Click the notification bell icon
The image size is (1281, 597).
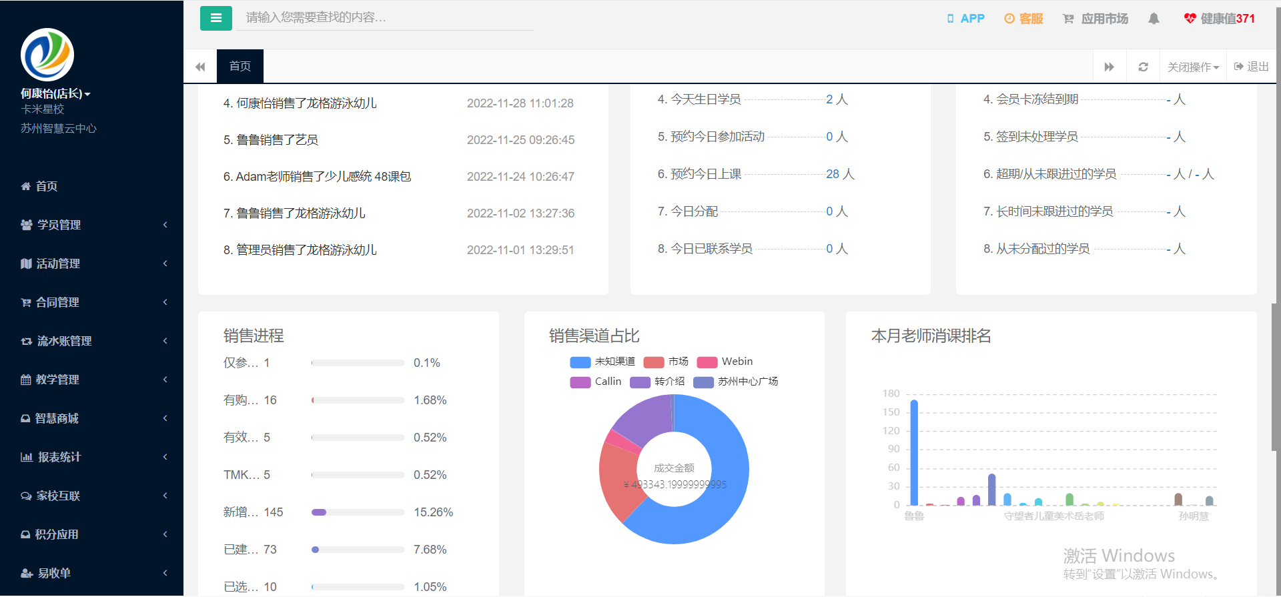(x=1154, y=19)
